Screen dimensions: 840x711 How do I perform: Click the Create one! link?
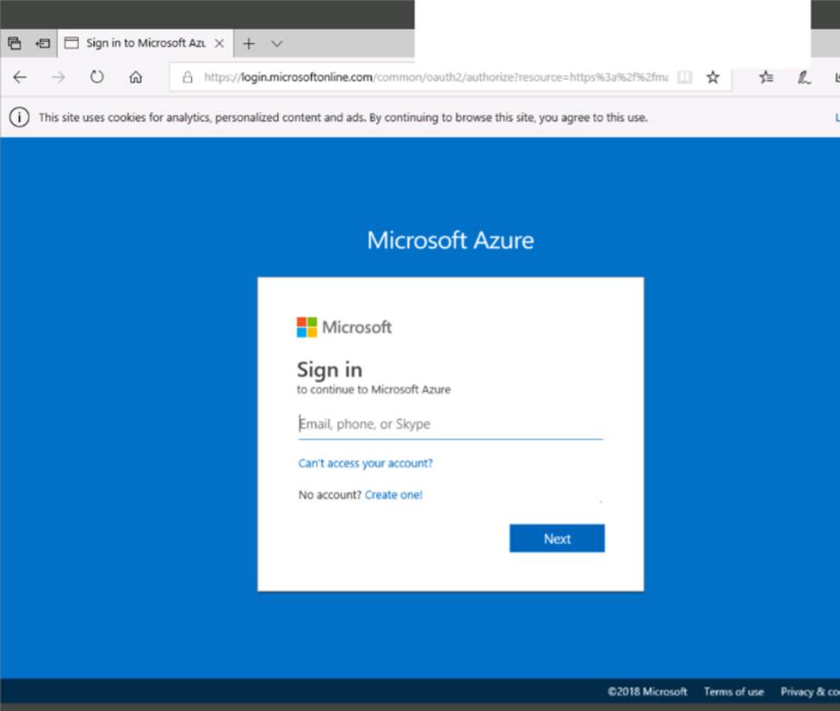tap(393, 495)
